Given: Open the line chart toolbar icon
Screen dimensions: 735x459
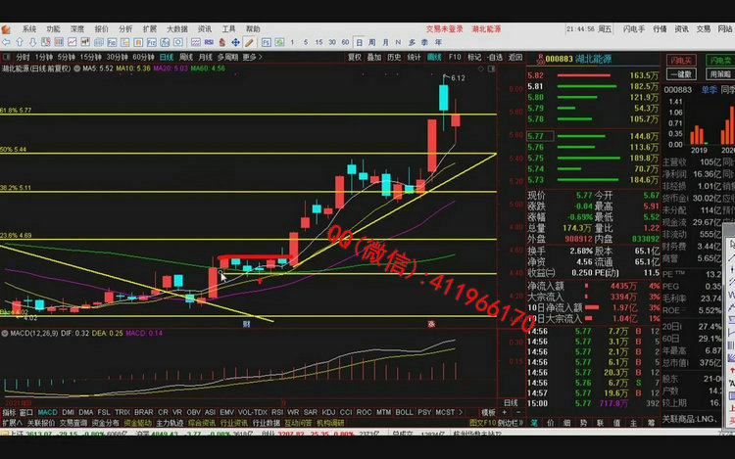Looking at the screenshot, I should [x=73, y=43].
